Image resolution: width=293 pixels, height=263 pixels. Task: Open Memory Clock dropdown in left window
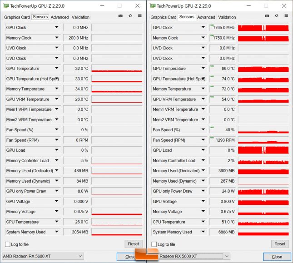tap(57, 38)
